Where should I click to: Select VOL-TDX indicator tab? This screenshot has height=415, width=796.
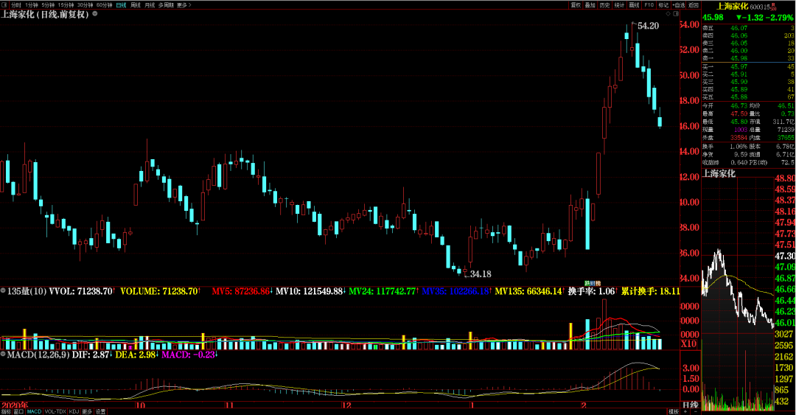[x=55, y=411]
